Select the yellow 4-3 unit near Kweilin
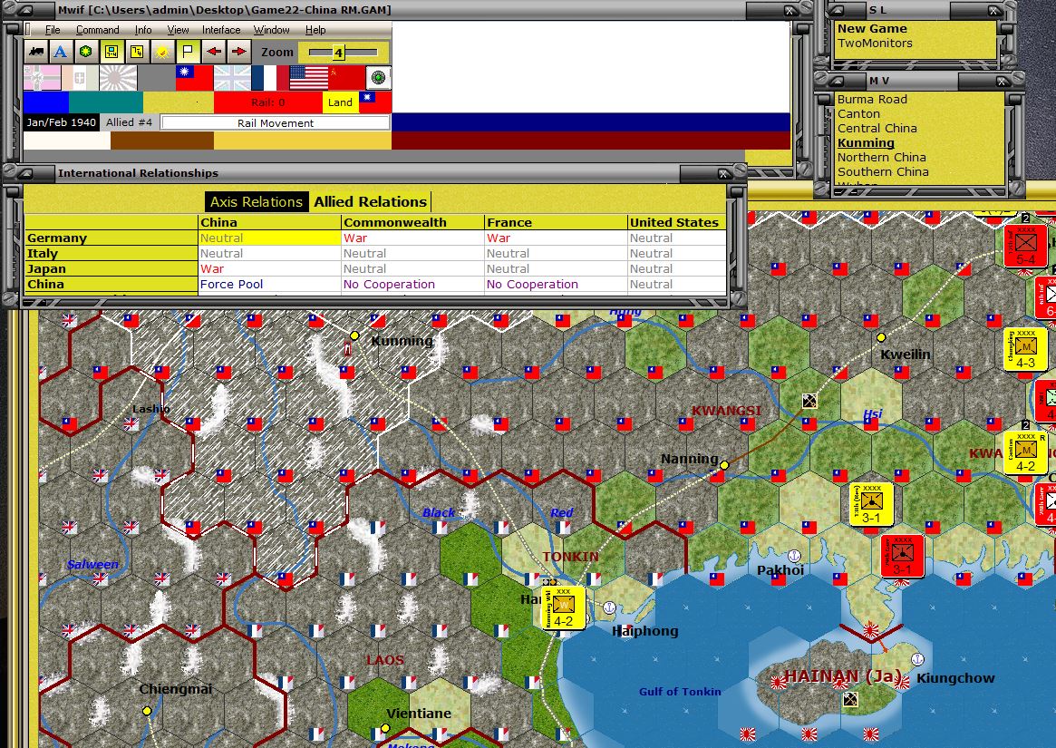Image resolution: width=1056 pixels, height=748 pixels. coord(1025,350)
